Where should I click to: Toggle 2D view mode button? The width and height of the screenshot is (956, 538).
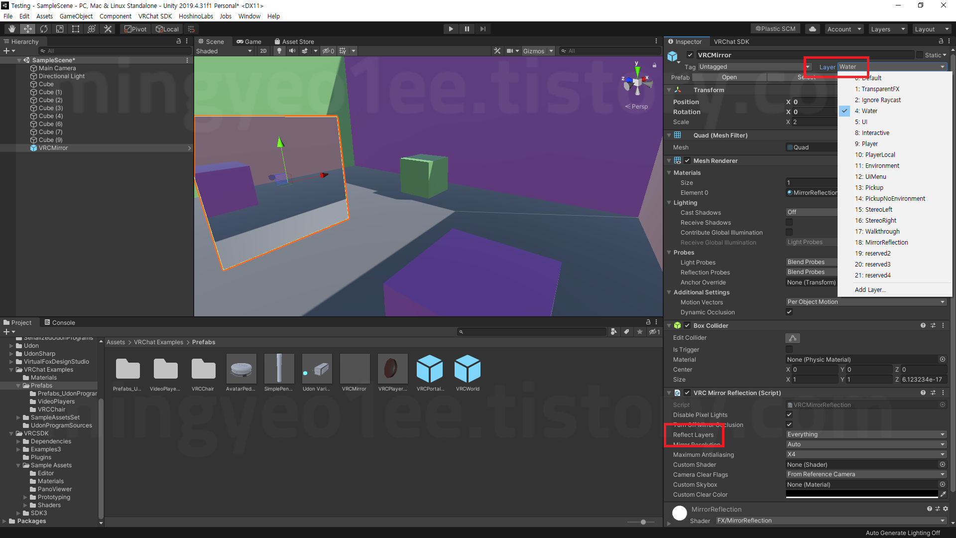click(263, 51)
